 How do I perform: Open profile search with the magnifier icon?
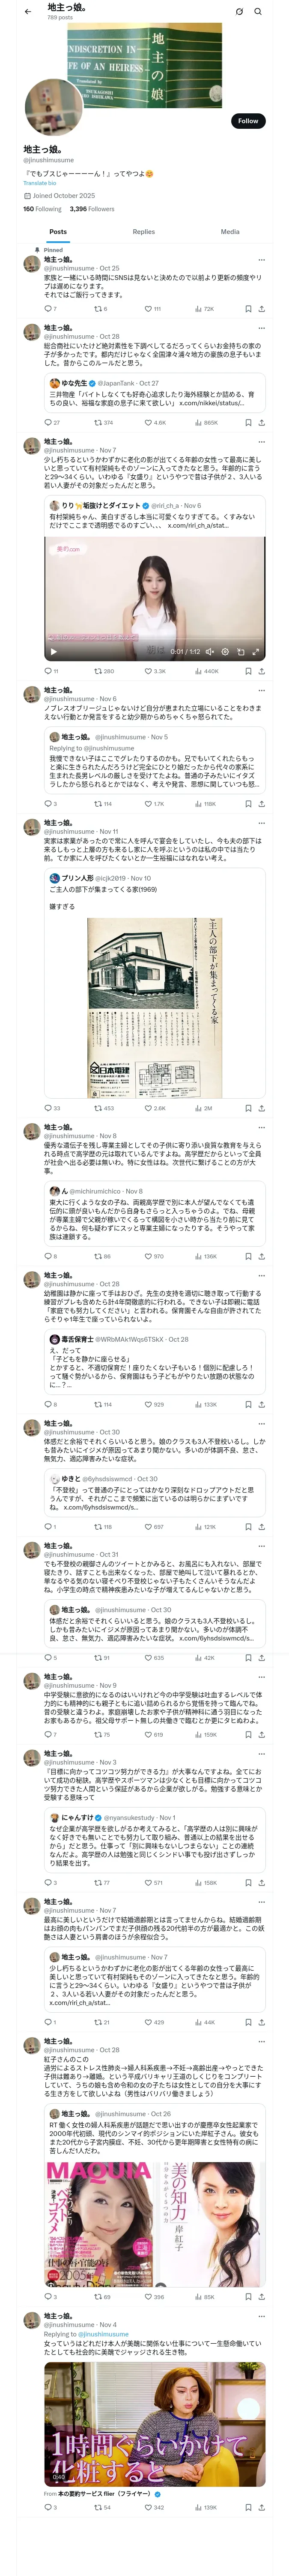[x=258, y=12]
